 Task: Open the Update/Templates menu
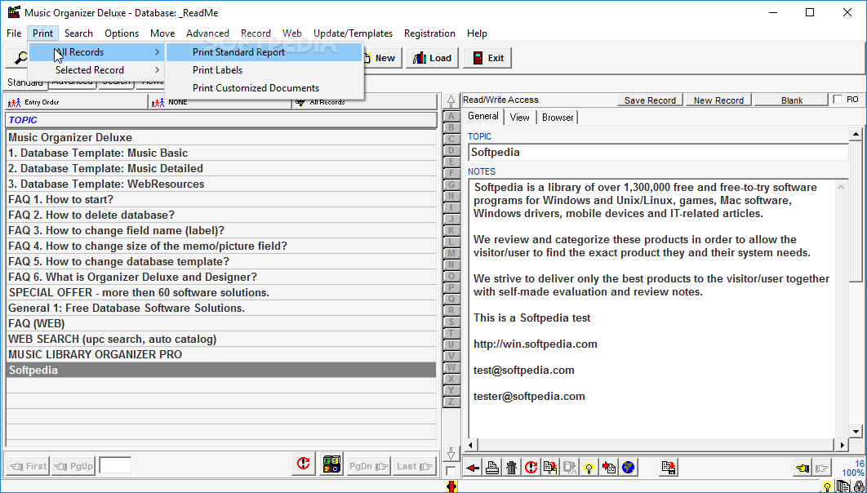click(353, 33)
